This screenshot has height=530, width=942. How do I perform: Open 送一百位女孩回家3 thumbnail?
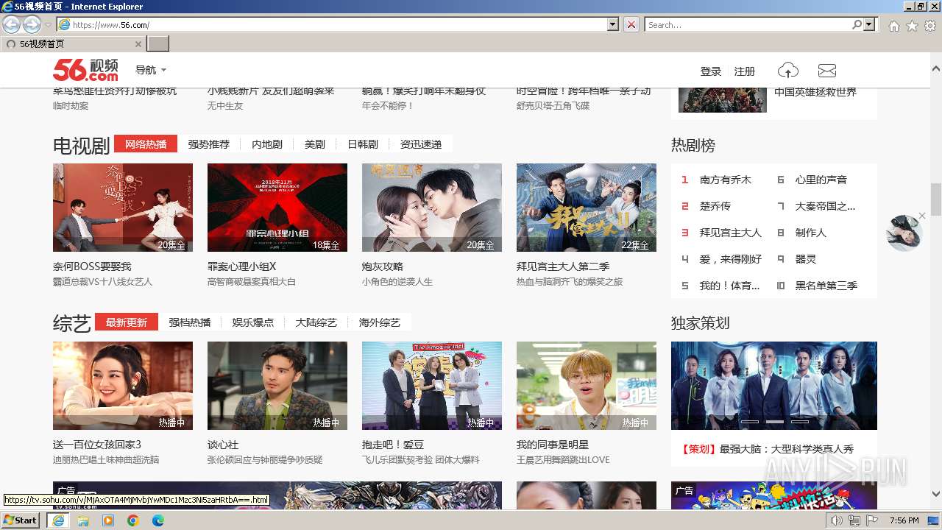123,386
